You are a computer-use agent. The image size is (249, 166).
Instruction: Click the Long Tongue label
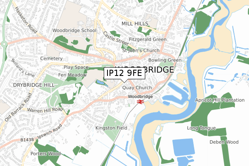201,128
